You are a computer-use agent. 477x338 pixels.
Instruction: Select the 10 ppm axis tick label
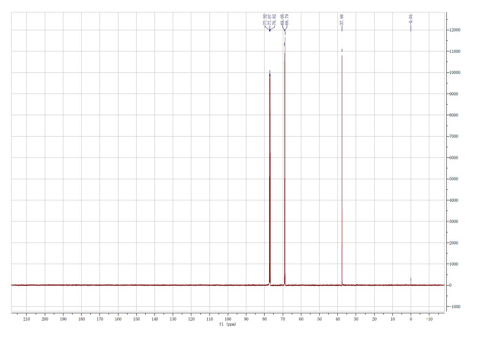pos(392,319)
